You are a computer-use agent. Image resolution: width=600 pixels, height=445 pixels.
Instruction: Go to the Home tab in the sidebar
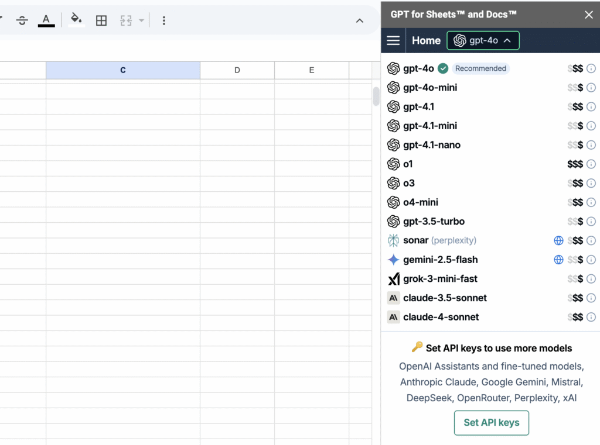coord(426,40)
